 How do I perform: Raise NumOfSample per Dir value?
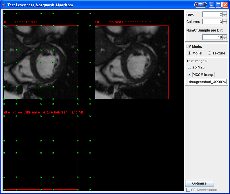click(225, 36)
